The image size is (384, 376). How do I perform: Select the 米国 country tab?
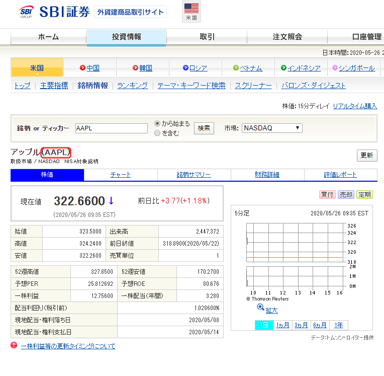click(x=37, y=67)
